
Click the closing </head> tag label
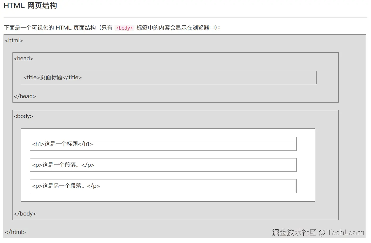(25, 96)
